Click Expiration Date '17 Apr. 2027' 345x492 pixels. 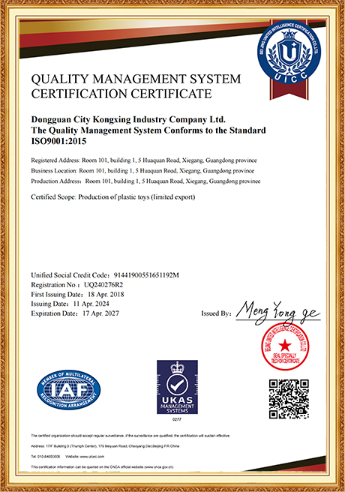[100, 313]
